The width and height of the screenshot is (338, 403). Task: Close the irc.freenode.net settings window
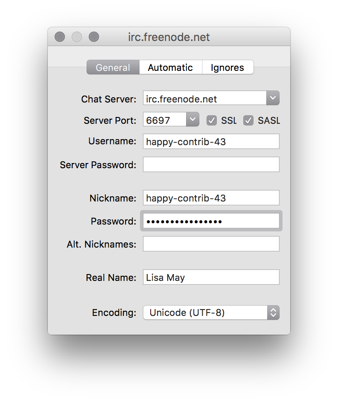[60, 37]
